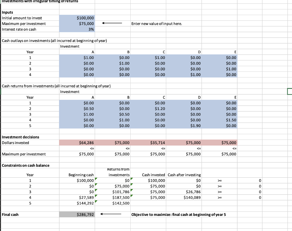Select year 1 Beginning cash $100,000

(x=77, y=180)
